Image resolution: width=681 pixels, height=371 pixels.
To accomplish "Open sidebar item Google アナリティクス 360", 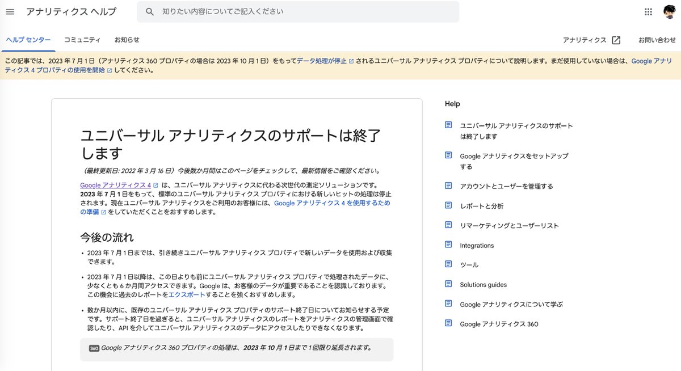I will 499,324.
